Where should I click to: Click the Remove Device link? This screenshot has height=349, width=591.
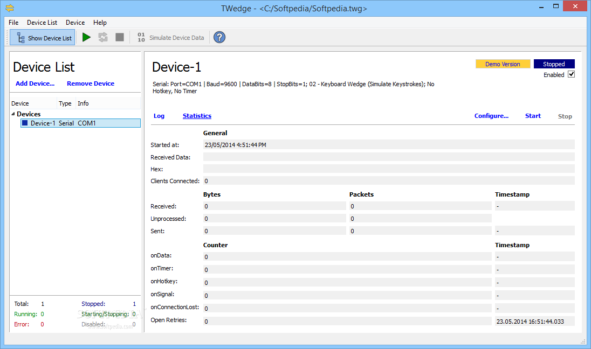pos(91,83)
